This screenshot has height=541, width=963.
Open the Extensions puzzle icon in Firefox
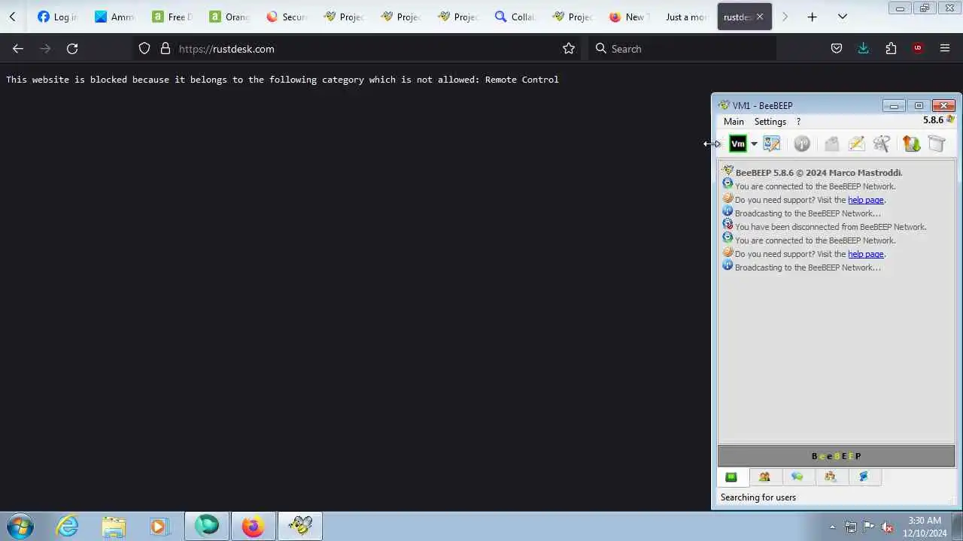[891, 49]
